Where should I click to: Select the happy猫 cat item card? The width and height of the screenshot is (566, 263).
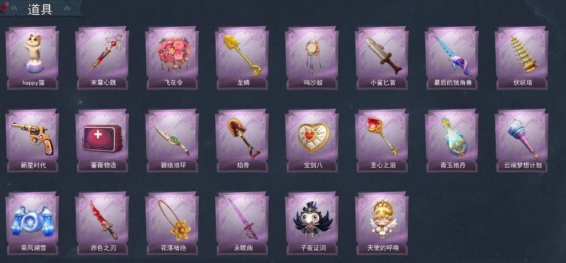tap(33, 58)
